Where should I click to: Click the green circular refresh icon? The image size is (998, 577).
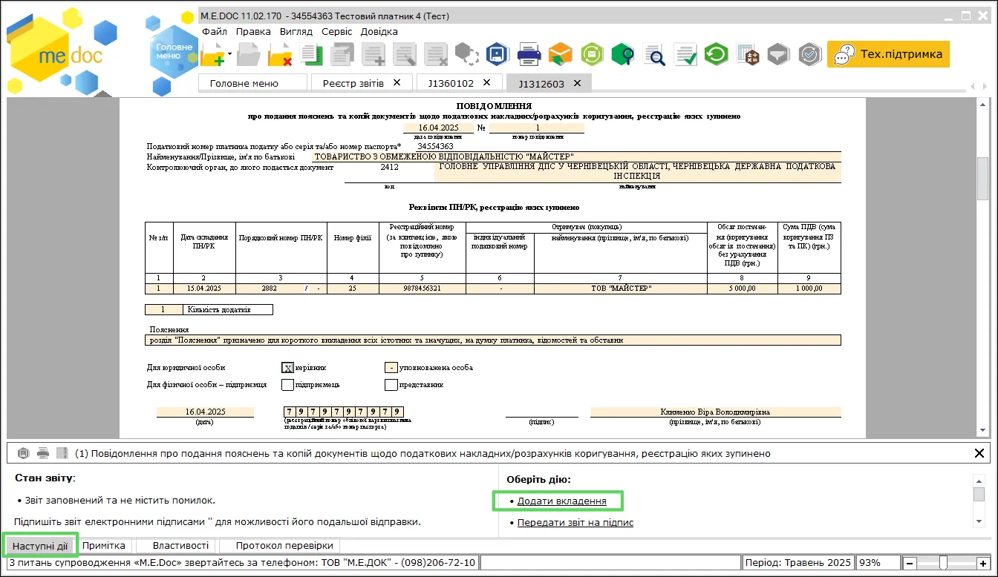click(x=716, y=54)
